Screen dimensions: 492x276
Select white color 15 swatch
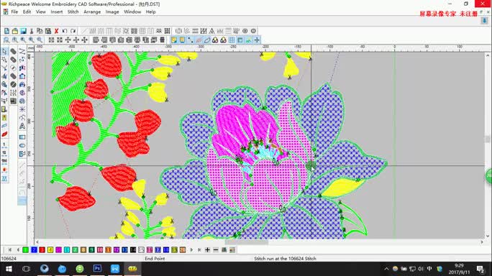coord(141,249)
